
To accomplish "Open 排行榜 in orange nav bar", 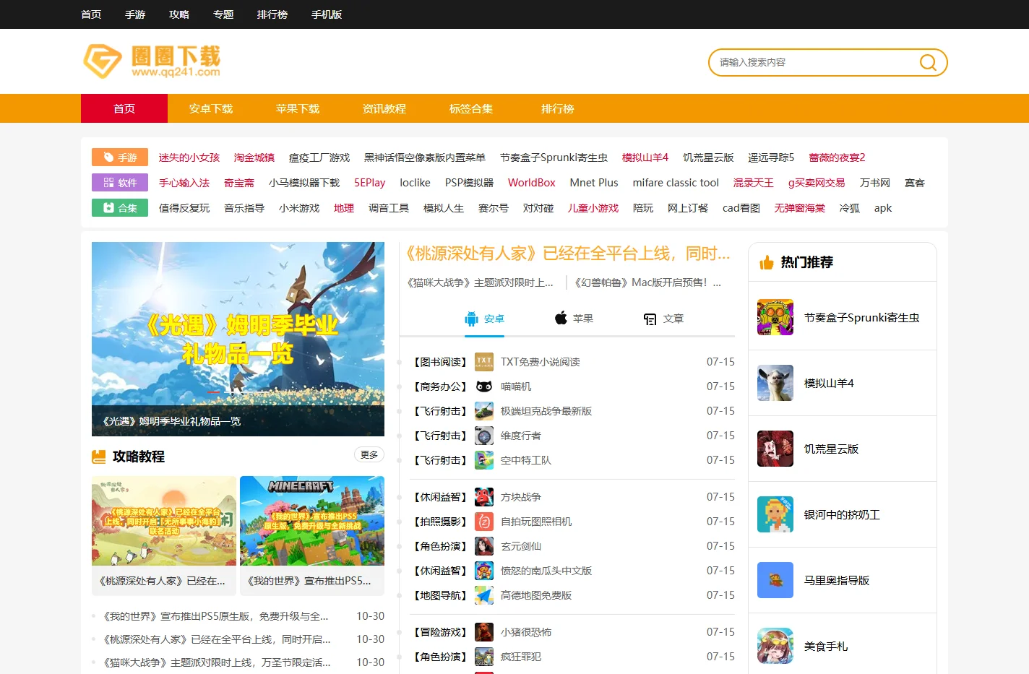I will click(558, 108).
